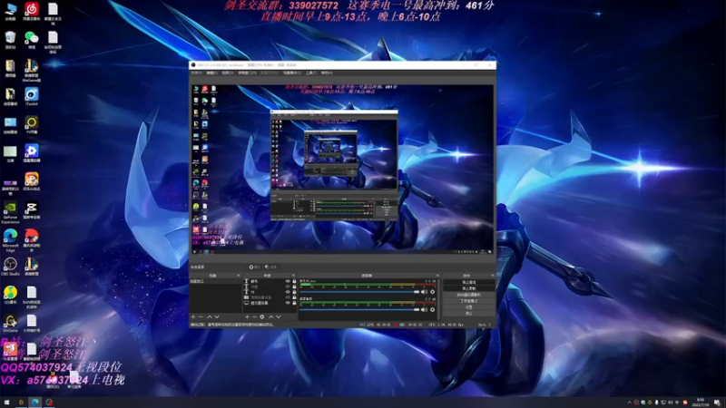Viewport: 726px width, 408px height.
Task: Toggle lock on the topmost text source
Action: tap(294, 281)
